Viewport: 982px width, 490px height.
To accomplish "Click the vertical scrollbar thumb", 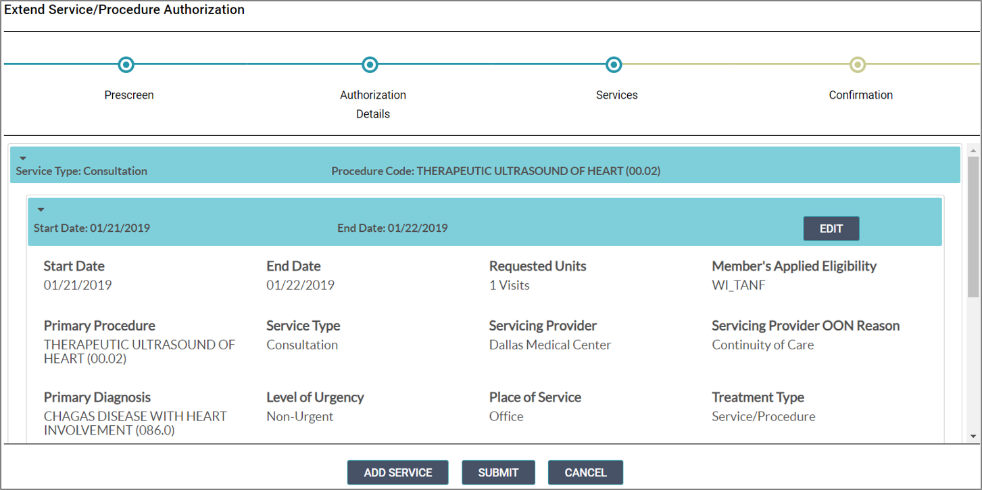I will [973, 226].
